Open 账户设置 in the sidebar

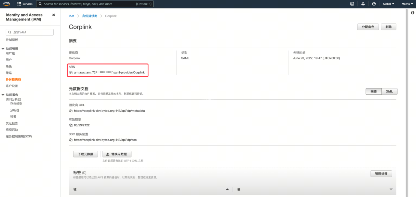pos(12,86)
